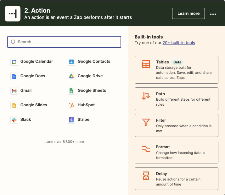Open the Filter built-in tool card

176,125
